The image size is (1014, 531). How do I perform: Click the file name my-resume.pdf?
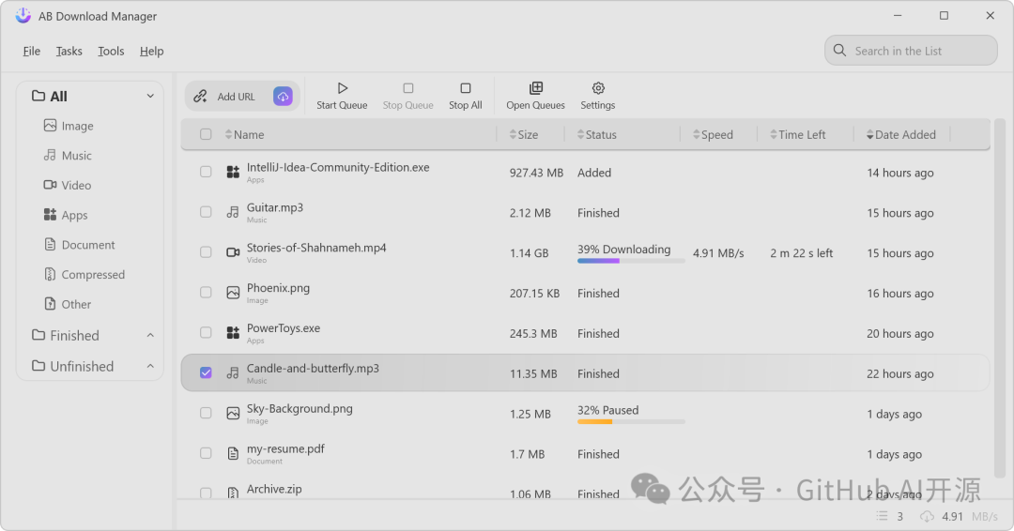tap(285, 448)
